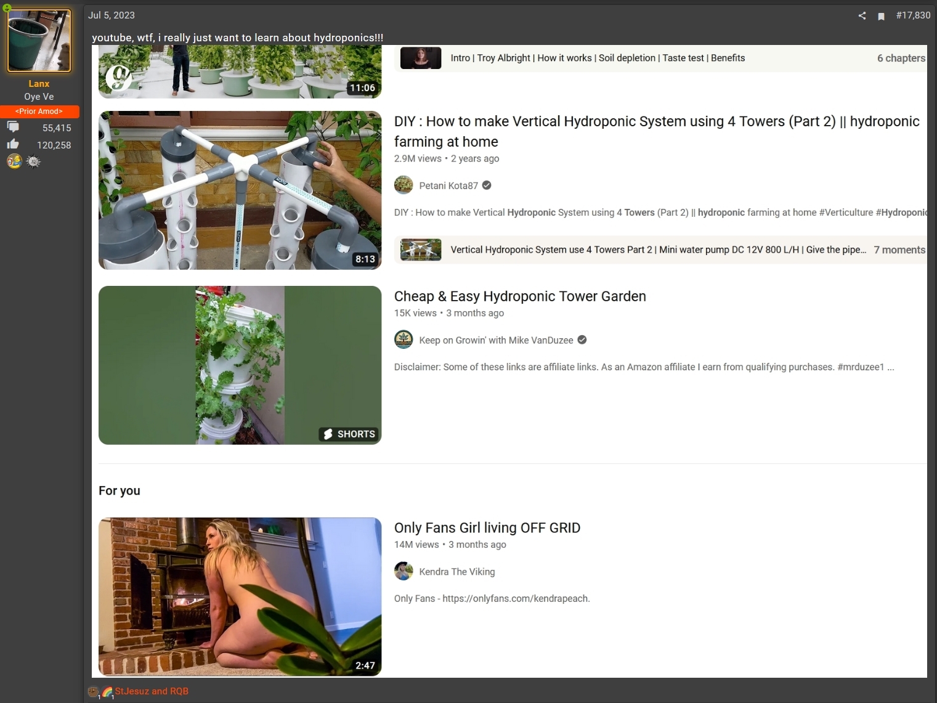Viewport: 937px width, 703px height.
Task: Bookmark the post with the bookmark icon
Action: 881,16
